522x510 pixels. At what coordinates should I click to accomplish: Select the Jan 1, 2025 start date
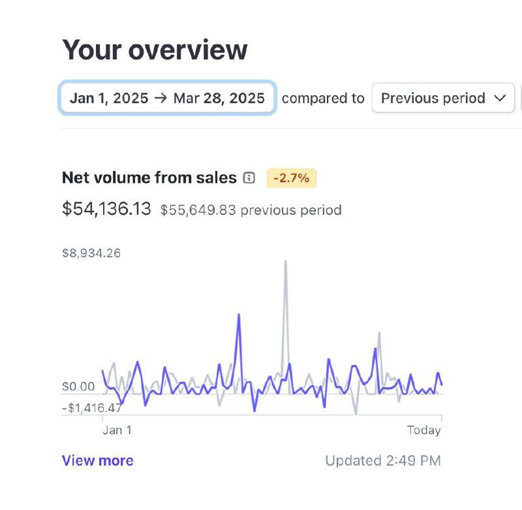[x=109, y=98]
